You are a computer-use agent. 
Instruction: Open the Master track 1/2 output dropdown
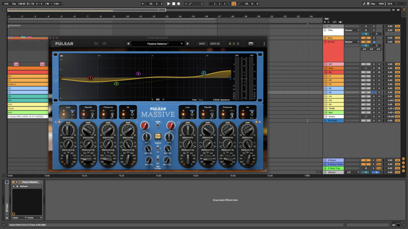(352, 172)
